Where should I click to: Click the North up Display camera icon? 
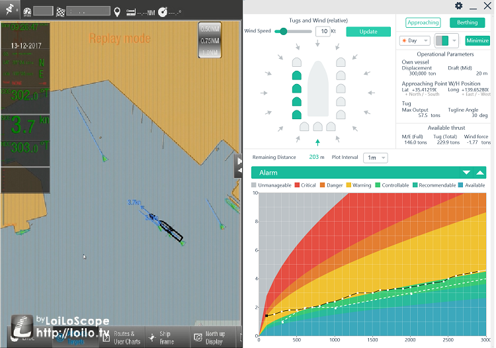198,337
